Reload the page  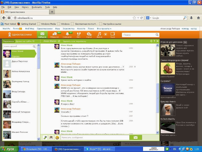click(142, 18)
